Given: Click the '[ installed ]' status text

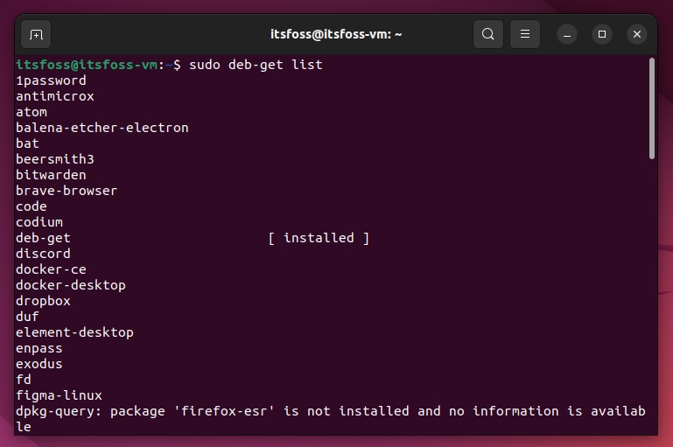Looking at the screenshot, I should (319, 238).
